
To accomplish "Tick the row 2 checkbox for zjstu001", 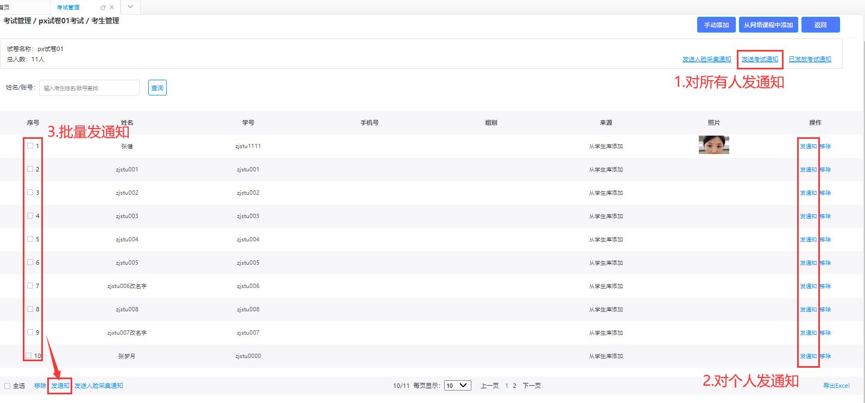I will point(30,169).
